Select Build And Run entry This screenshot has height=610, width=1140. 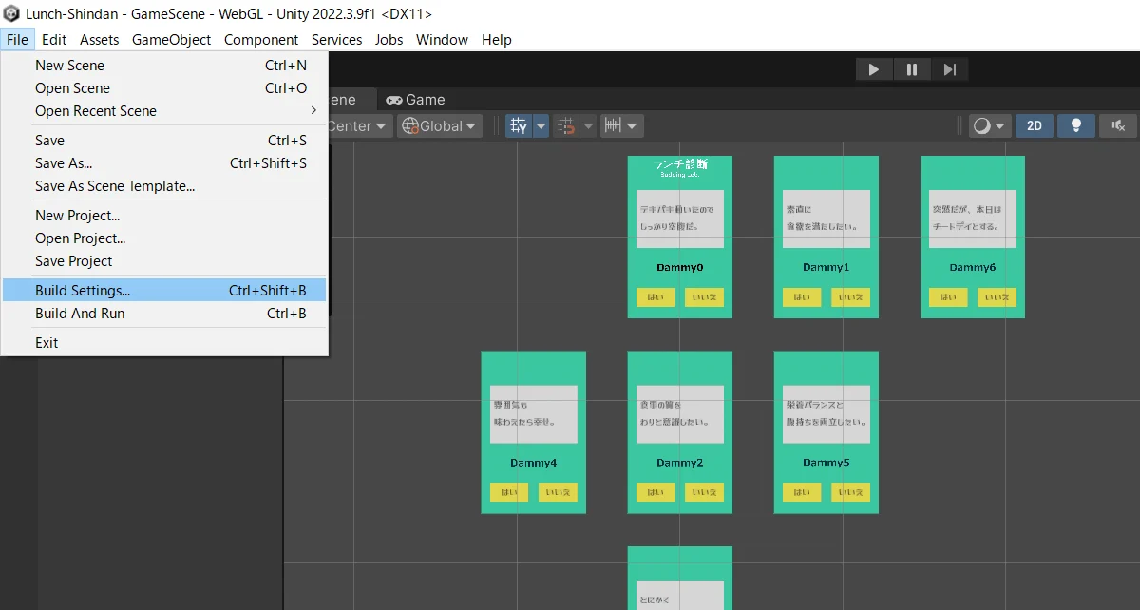pos(164,314)
